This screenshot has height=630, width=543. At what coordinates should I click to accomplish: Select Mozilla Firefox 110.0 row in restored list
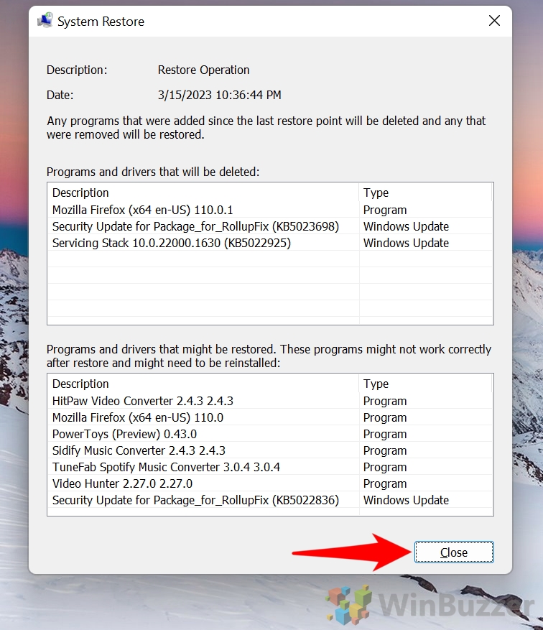click(x=270, y=417)
